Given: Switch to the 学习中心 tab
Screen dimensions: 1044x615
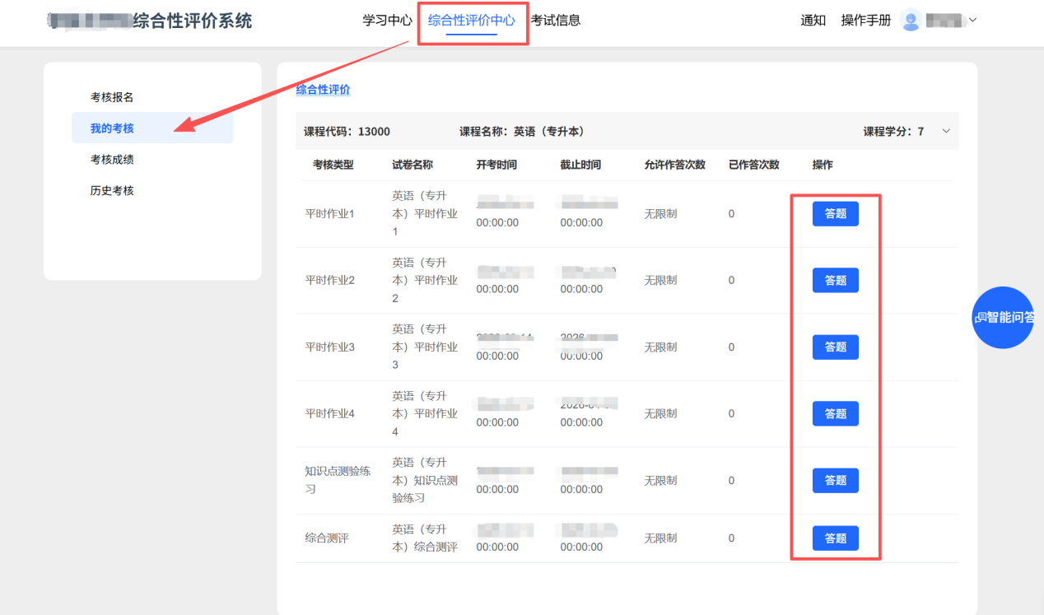Looking at the screenshot, I should point(387,21).
